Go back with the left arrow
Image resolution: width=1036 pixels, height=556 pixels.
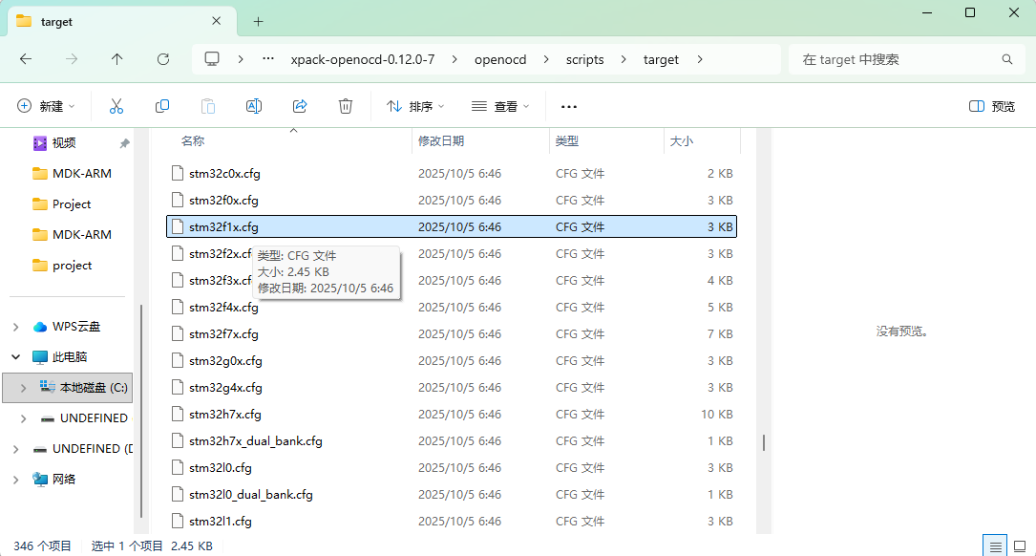26,59
